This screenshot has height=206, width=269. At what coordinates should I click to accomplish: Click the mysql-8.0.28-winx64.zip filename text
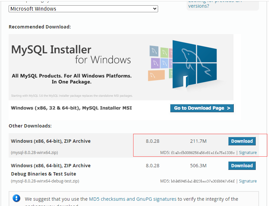click(35, 153)
